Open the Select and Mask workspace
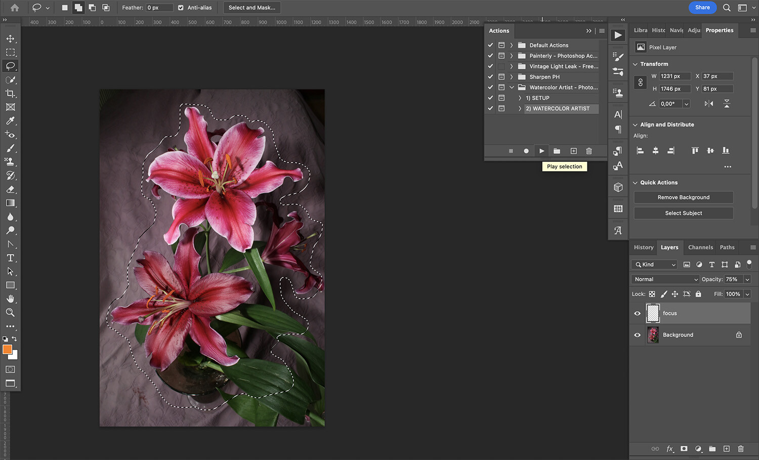 [251, 8]
